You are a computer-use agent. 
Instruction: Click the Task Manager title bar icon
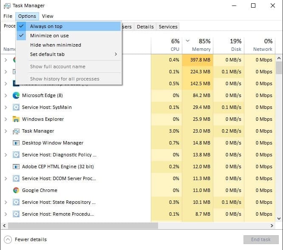(x=7, y=6)
